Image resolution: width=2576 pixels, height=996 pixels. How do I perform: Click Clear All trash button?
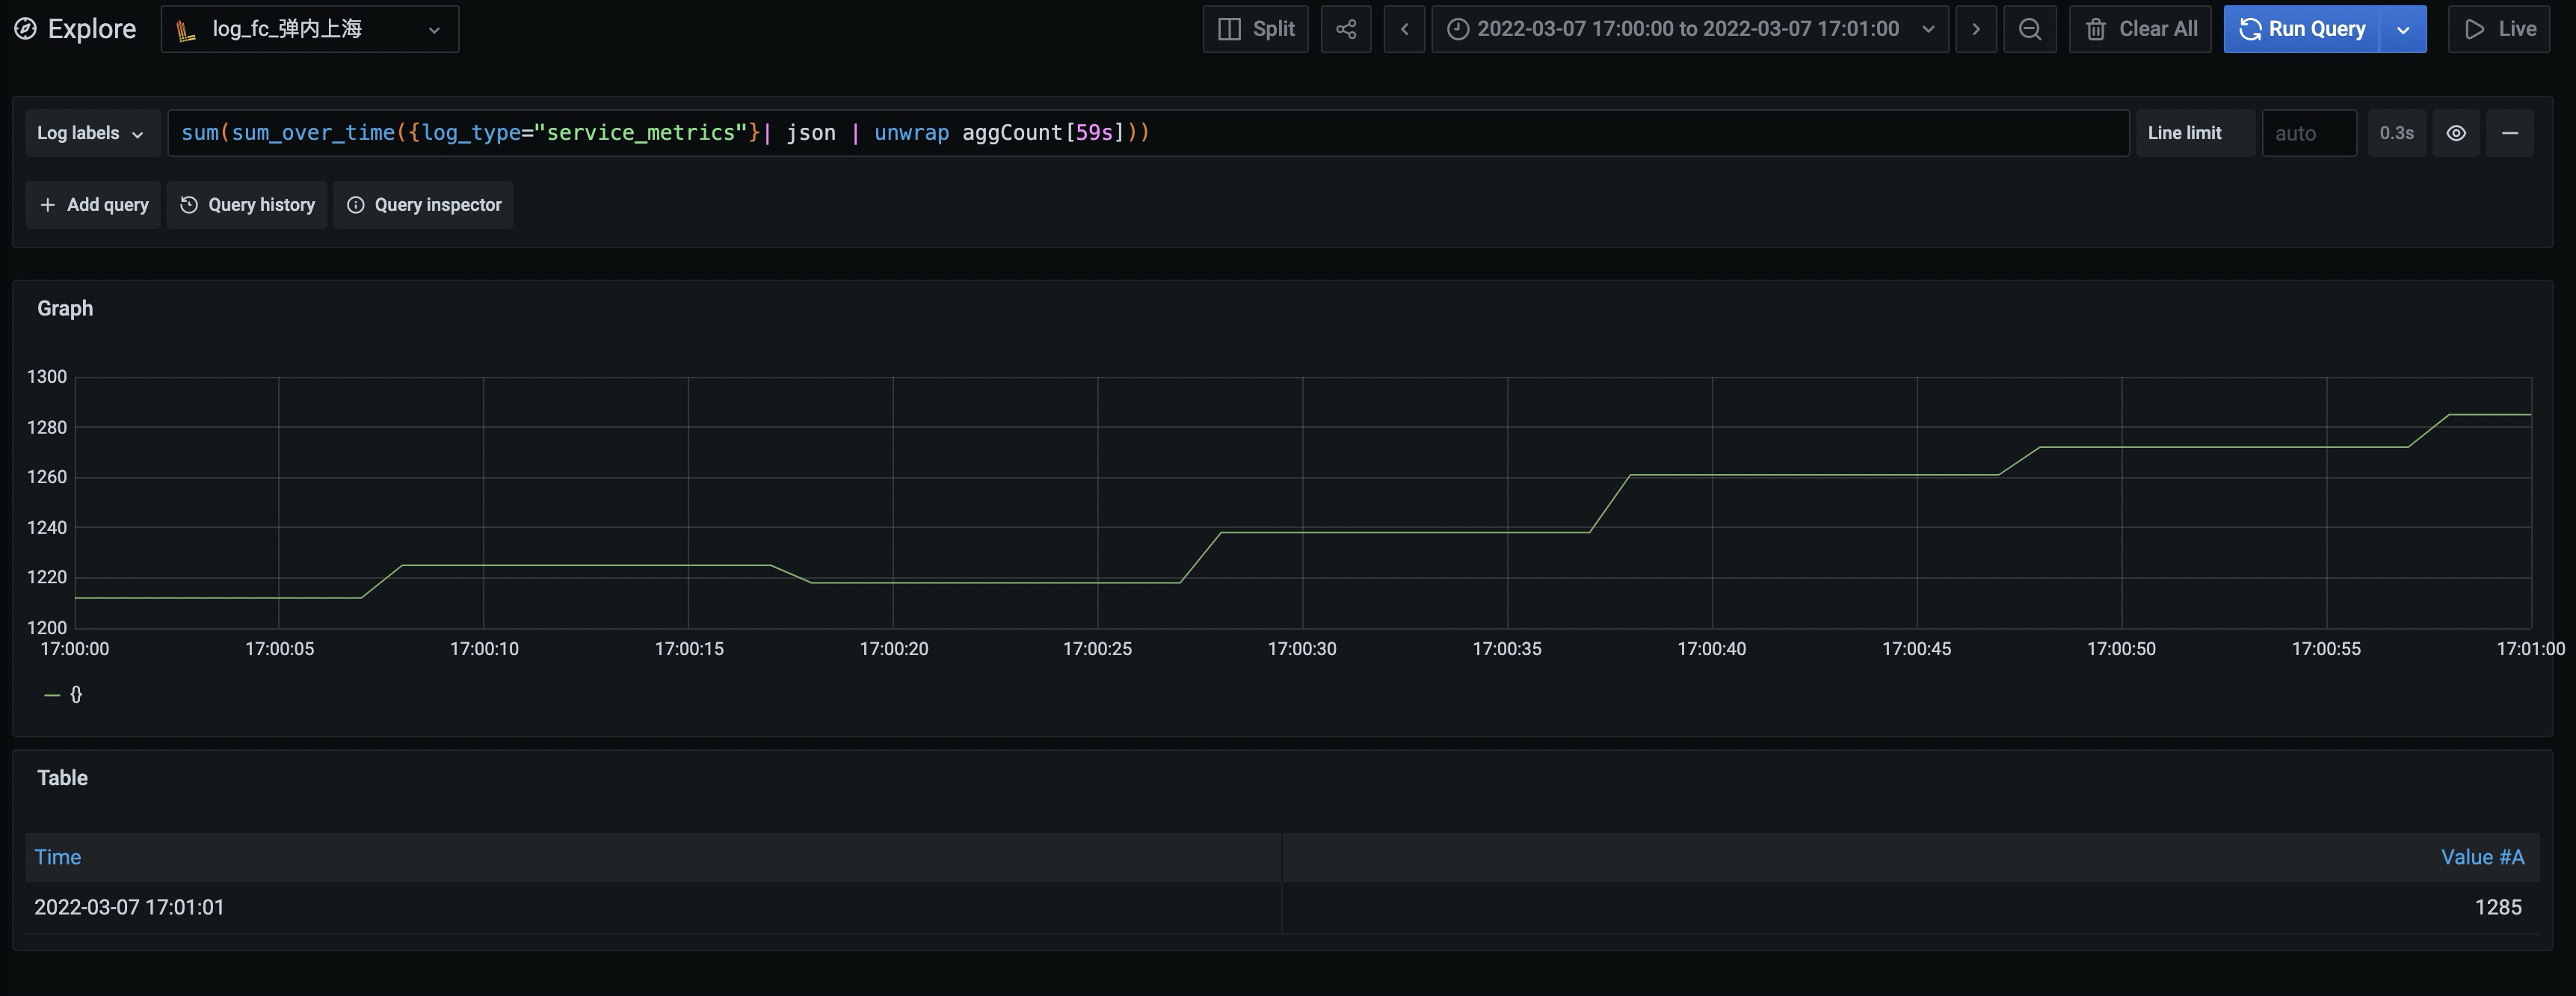coord(2140,29)
